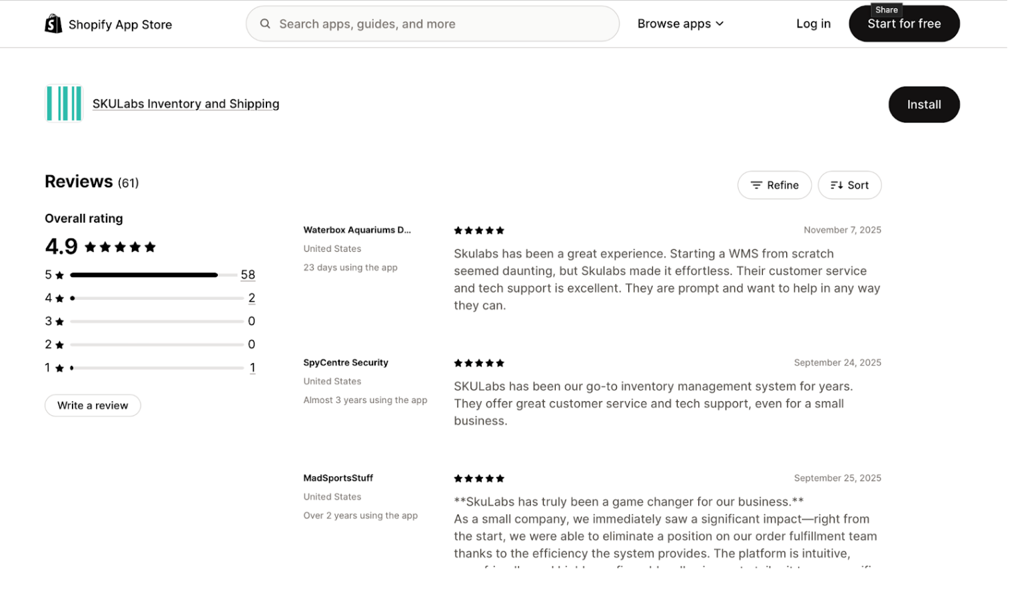
Task: Click the Sort arrows icon
Action: [x=837, y=185]
